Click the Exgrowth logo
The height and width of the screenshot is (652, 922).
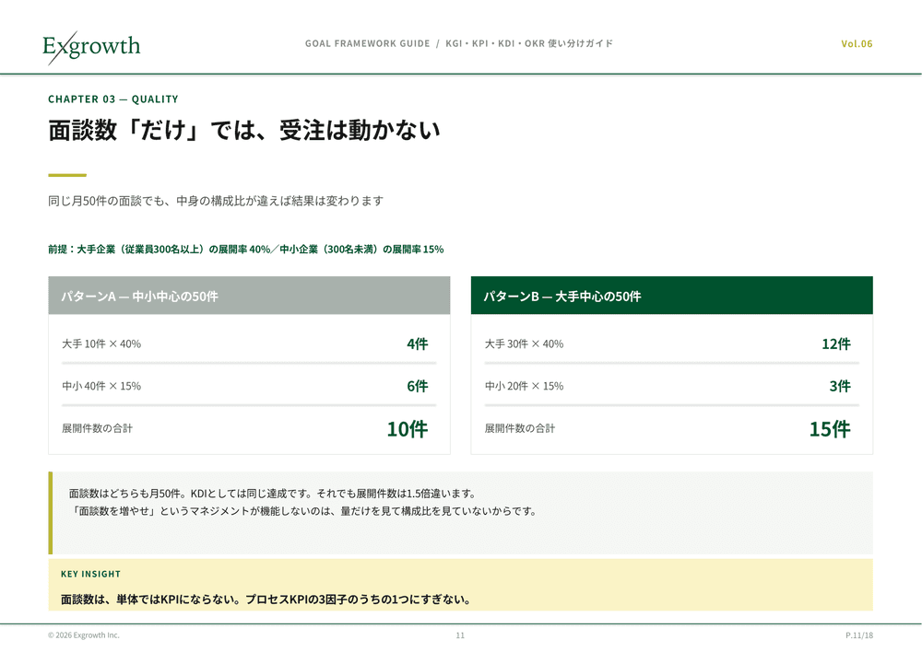(91, 46)
